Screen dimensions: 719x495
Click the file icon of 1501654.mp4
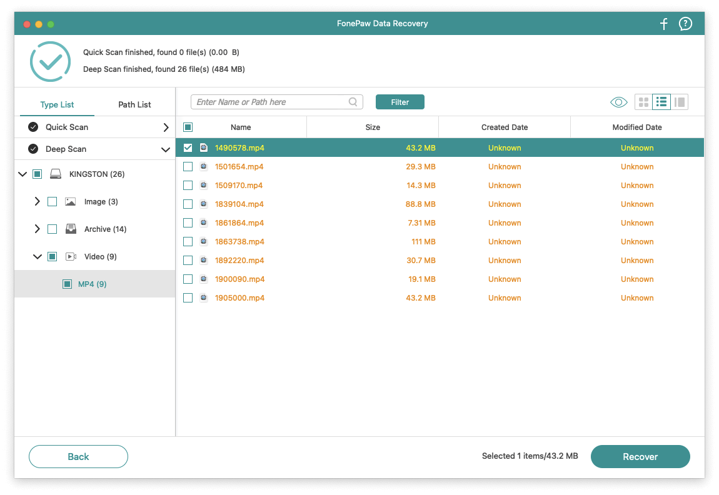204,166
